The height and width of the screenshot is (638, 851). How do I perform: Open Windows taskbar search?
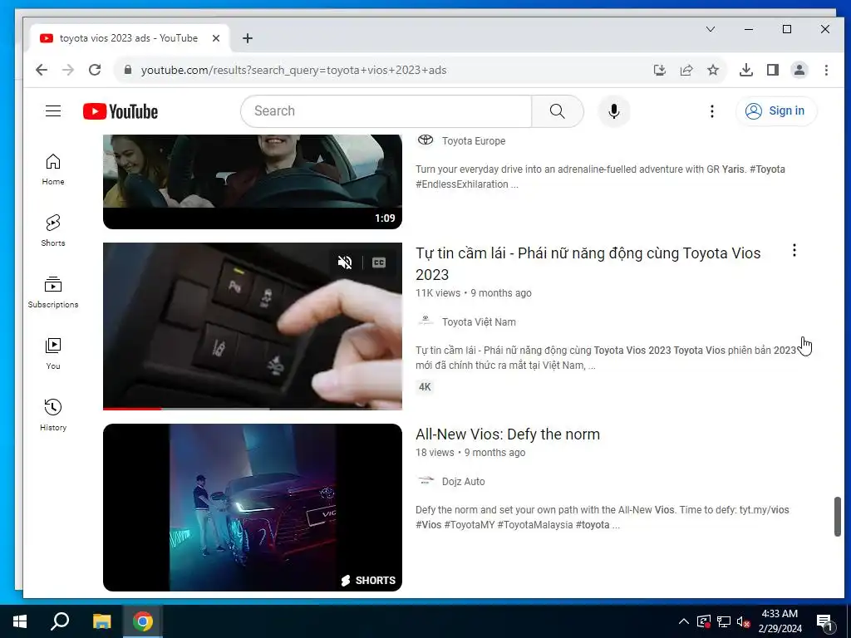(x=60, y=621)
